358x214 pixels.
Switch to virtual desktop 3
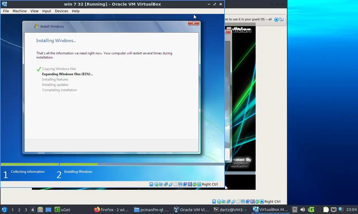coord(26,210)
